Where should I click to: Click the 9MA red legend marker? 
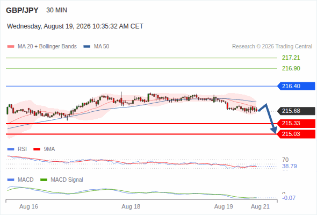tap(37, 149)
